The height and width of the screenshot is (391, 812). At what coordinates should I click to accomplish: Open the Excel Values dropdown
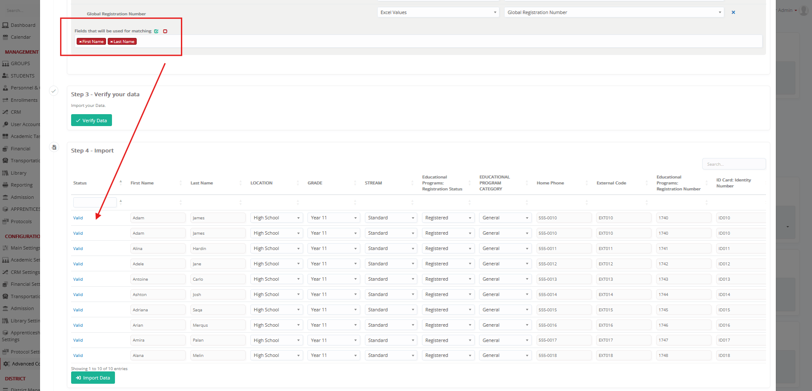pyautogui.click(x=438, y=12)
